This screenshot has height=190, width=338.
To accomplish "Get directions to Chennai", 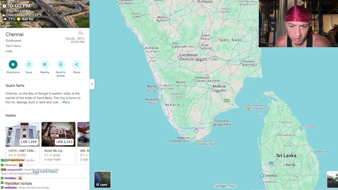I will click(13, 64).
